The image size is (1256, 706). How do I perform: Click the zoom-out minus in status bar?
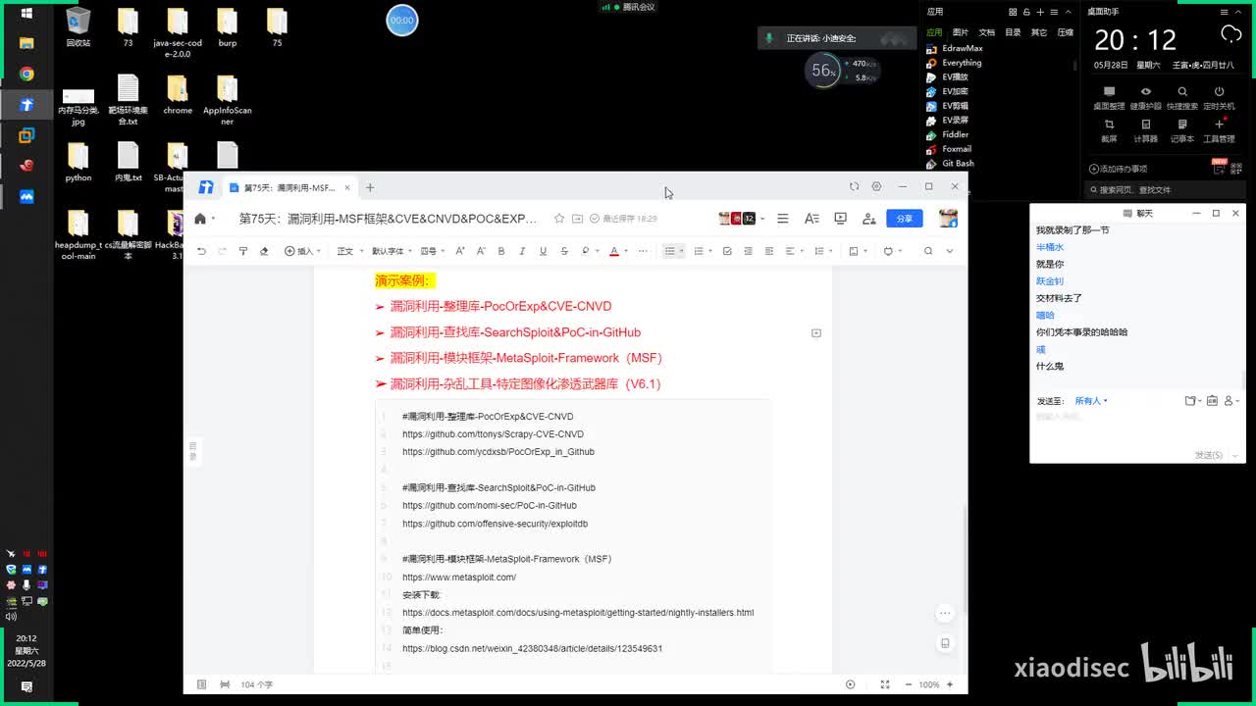coord(908,684)
